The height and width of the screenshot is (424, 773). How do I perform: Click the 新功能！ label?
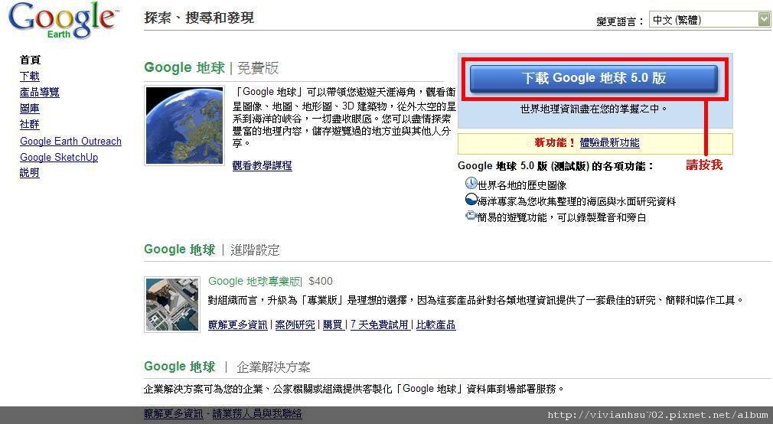[x=555, y=143]
